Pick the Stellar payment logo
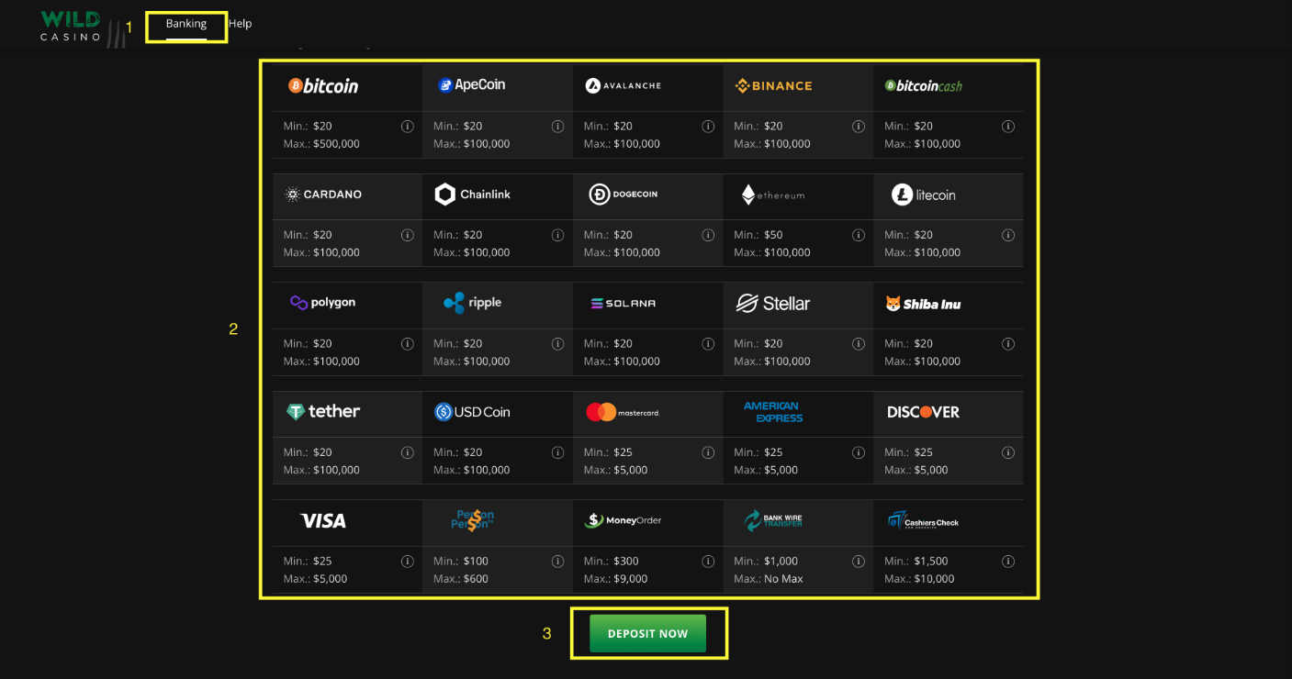The width and height of the screenshot is (1292, 679). (x=773, y=303)
